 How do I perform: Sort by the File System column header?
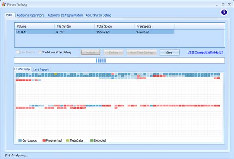click(x=74, y=26)
